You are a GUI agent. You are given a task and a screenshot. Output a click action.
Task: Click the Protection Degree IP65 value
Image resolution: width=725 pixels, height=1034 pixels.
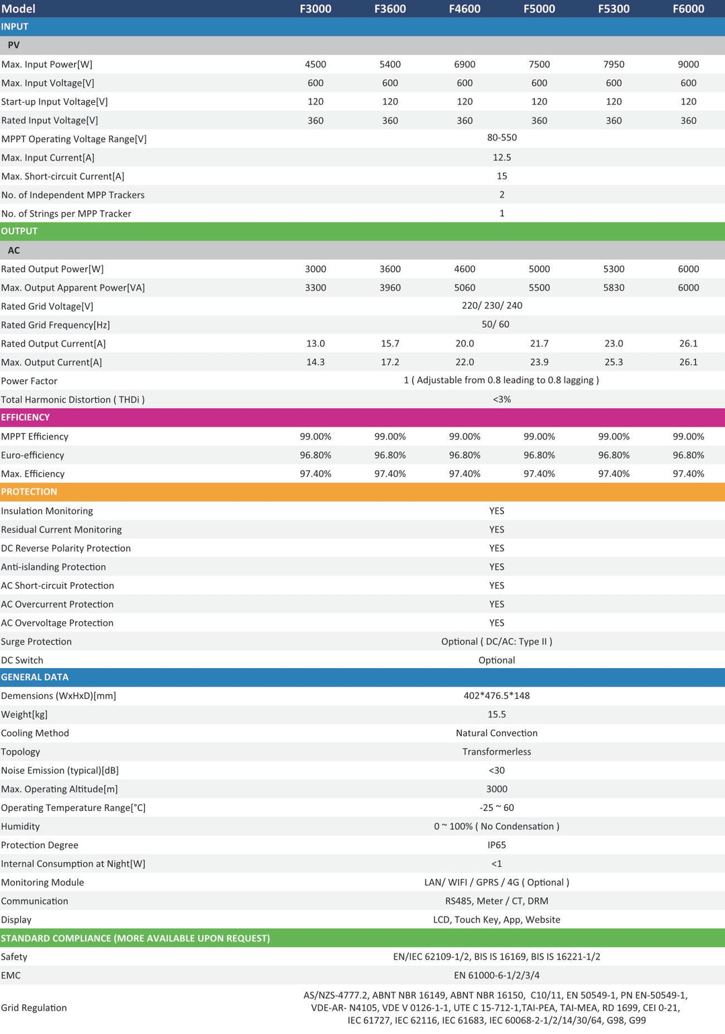[x=497, y=845]
